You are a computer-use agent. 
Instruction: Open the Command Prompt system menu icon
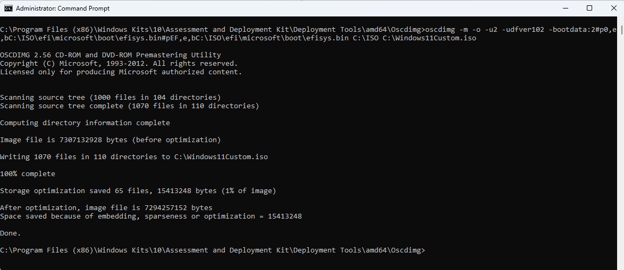click(8, 8)
